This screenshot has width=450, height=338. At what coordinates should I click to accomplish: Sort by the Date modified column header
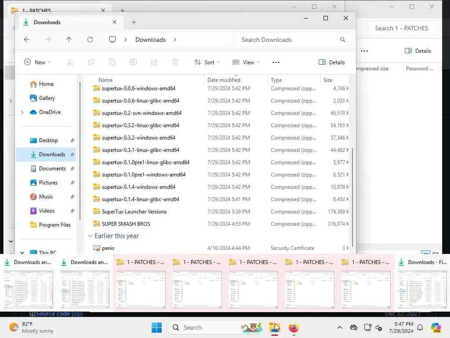(224, 80)
